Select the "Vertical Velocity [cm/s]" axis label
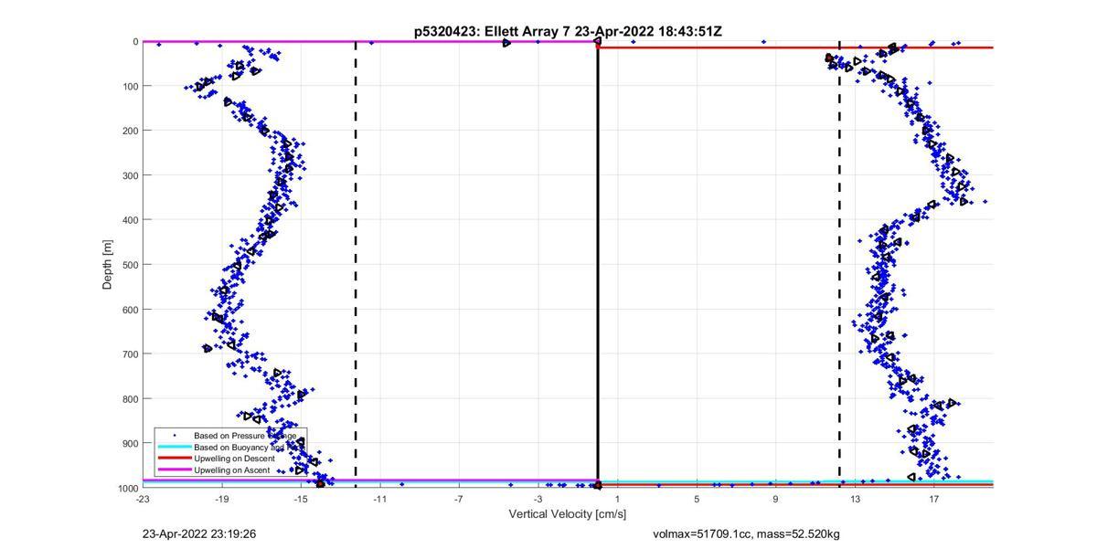Screen dimensions: 1097x549 pos(568,514)
